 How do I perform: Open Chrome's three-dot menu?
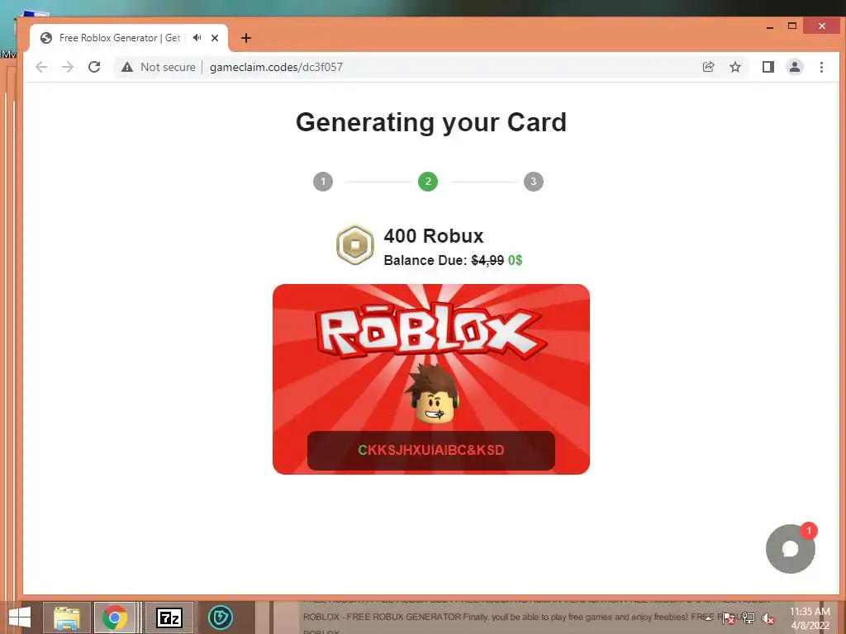tap(821, 67)
